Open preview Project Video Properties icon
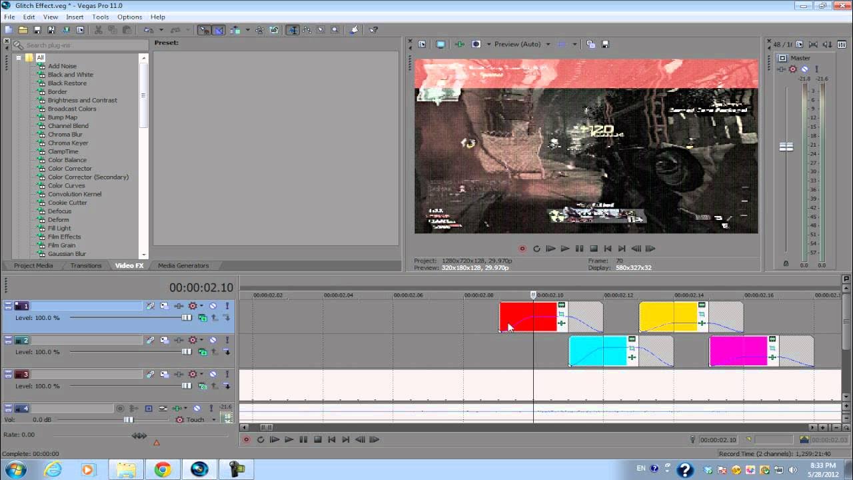This screenshot has width=853, height=480. 422,44
